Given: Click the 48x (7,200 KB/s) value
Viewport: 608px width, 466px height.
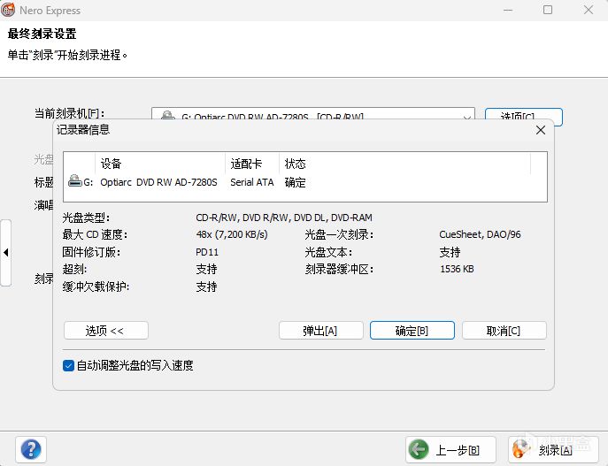Looking at the screenshot, I should [232, 234].
